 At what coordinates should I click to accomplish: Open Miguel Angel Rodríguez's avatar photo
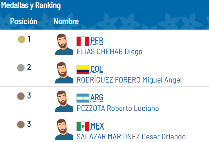(64, 73)
